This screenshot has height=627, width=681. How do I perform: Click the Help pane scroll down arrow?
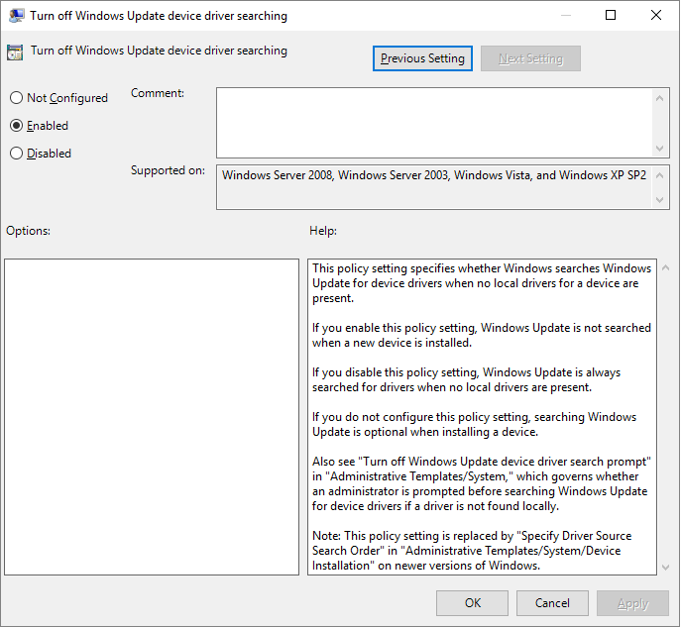[x=665, y=568]
